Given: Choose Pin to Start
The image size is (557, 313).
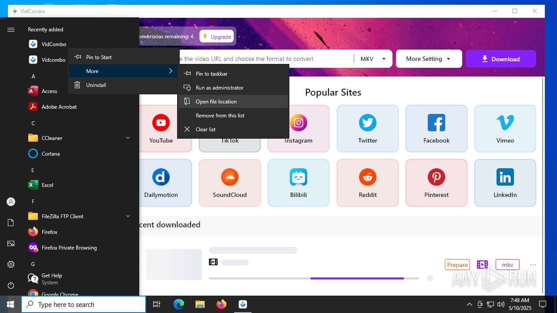Looking at the screenshot, I should tap(123, 57).
